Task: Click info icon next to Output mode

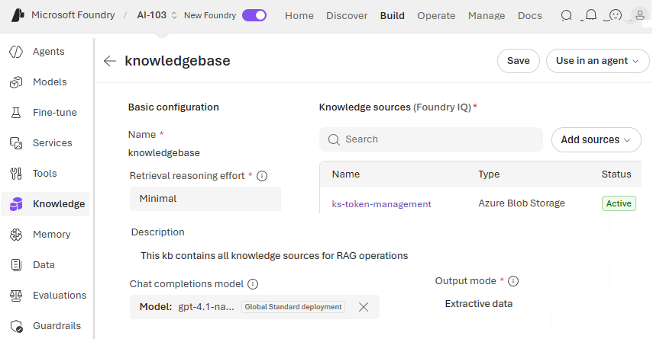Action: click(513, 281)
